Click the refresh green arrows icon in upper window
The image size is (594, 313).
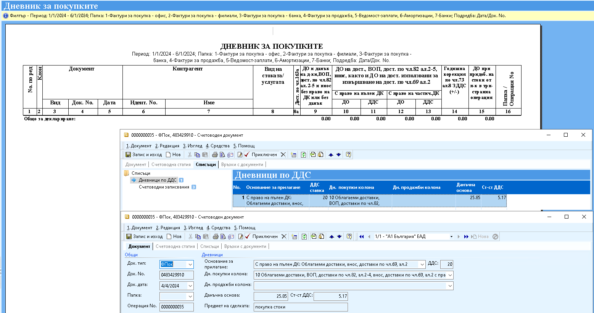coord(303,155)
